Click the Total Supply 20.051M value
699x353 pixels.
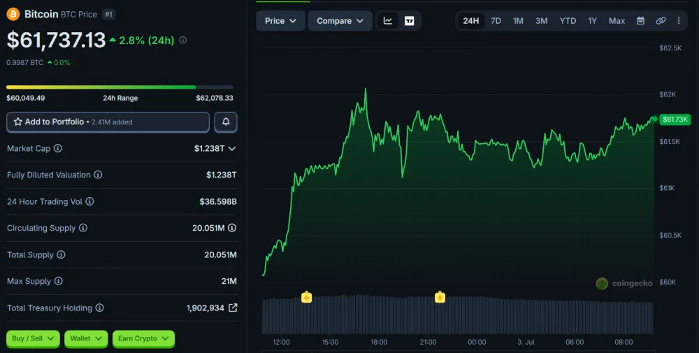click(220, 254)
